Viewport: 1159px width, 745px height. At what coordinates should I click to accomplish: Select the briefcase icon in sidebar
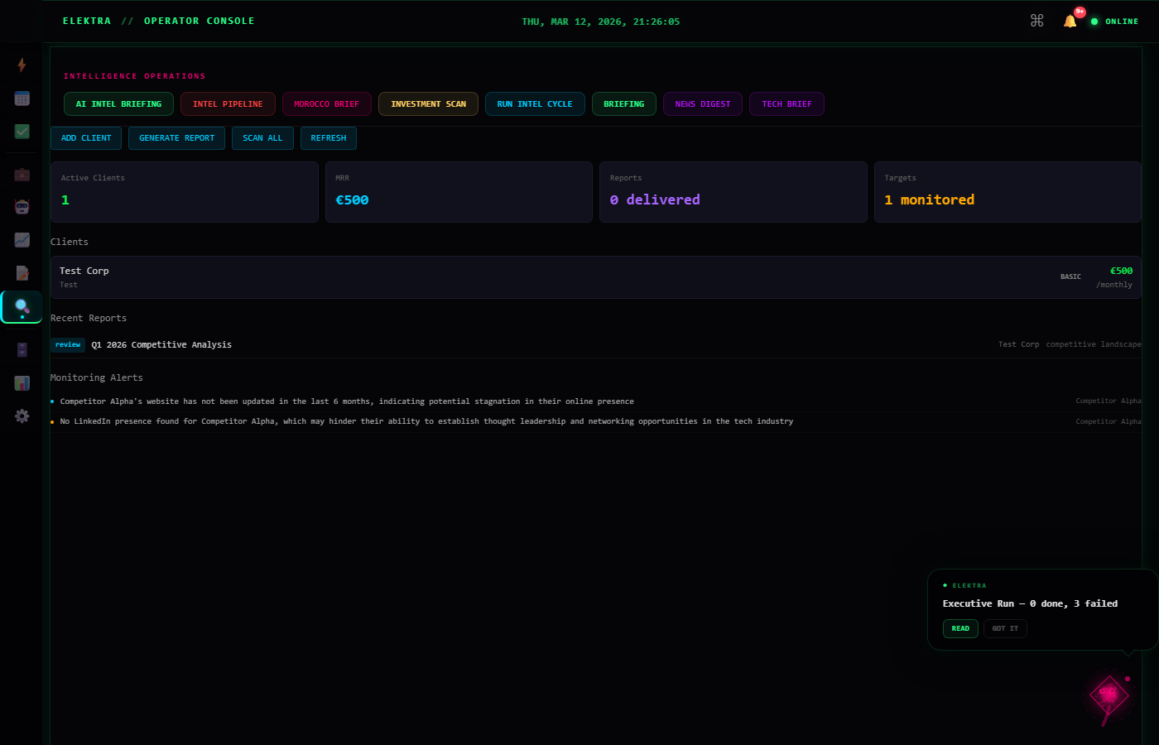tap(22, 175)
